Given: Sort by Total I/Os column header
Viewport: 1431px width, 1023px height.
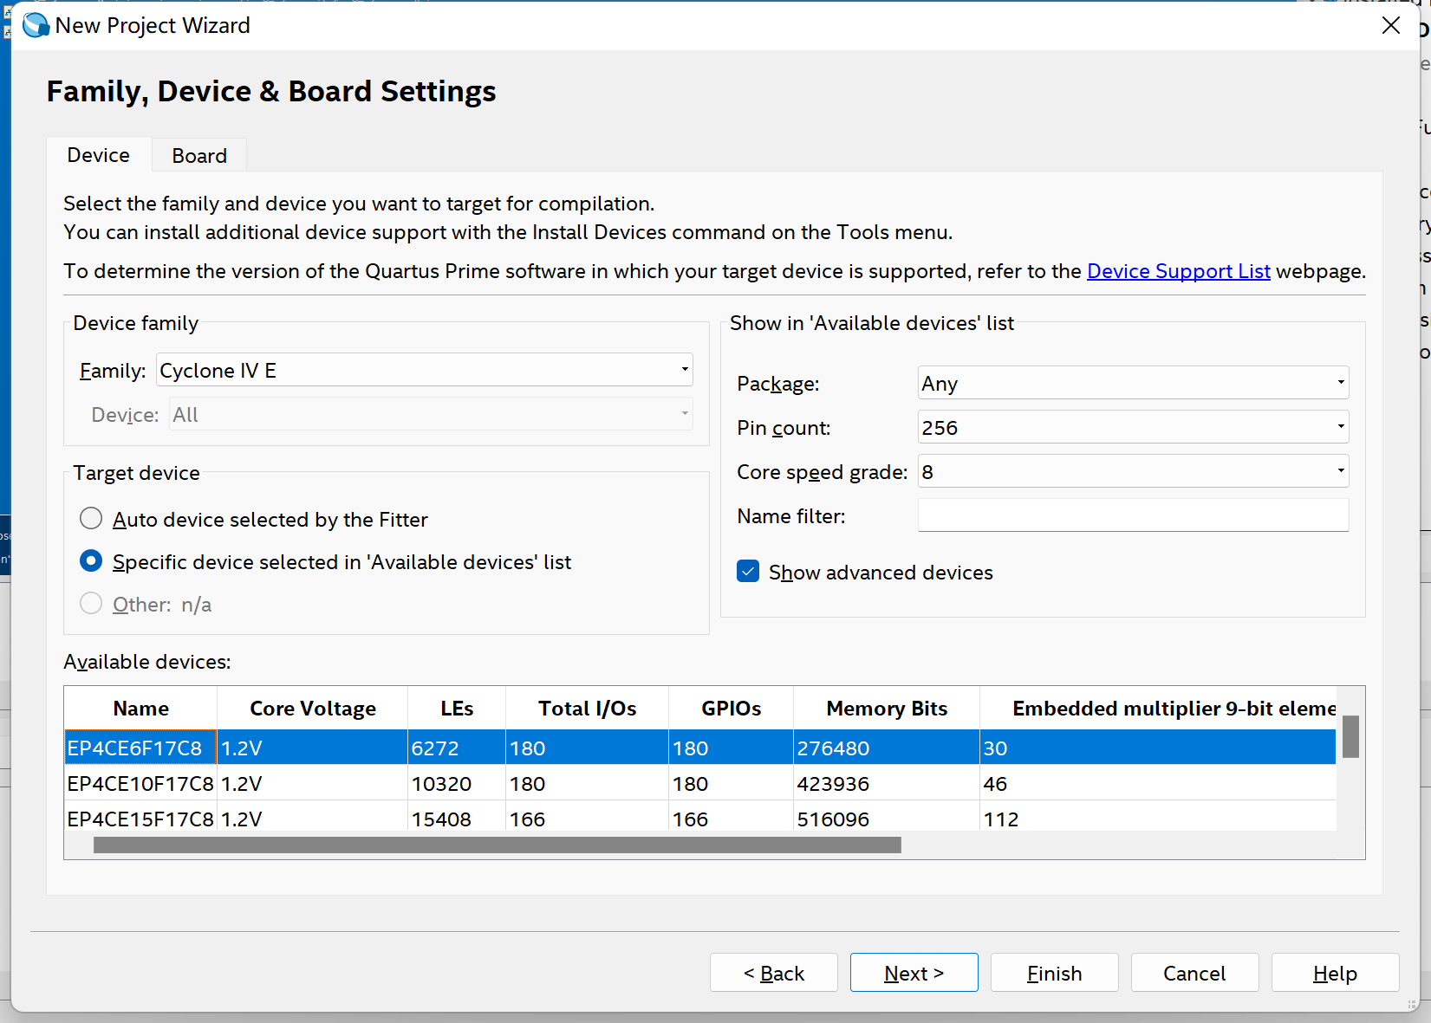Looking at the screenshot, I should (587, 709).
